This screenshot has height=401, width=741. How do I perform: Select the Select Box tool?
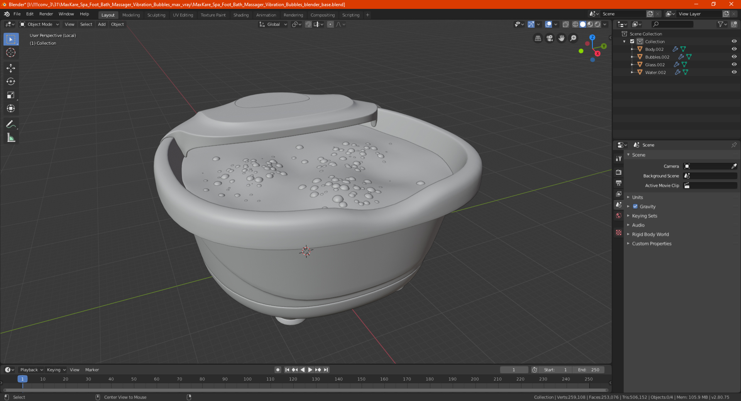[11, 39]
